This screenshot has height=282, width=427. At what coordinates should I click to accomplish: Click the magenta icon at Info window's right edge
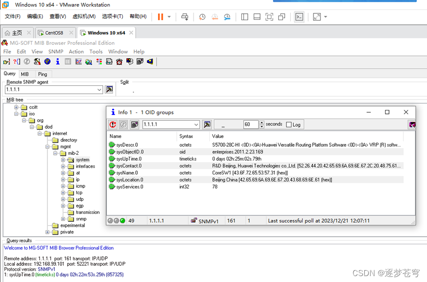click(412, 125)
